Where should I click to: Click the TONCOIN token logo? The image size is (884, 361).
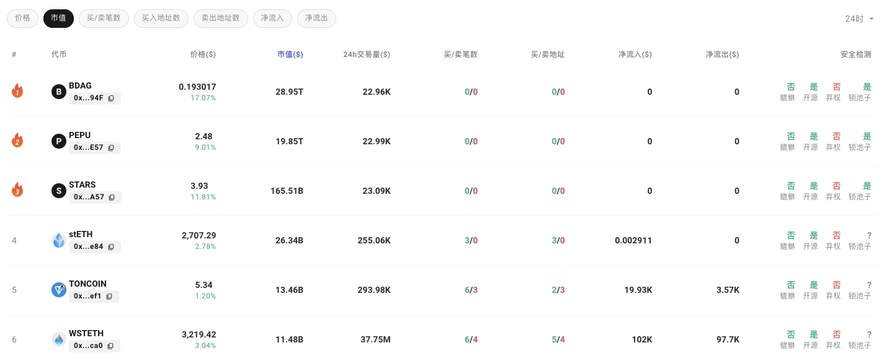59,290
